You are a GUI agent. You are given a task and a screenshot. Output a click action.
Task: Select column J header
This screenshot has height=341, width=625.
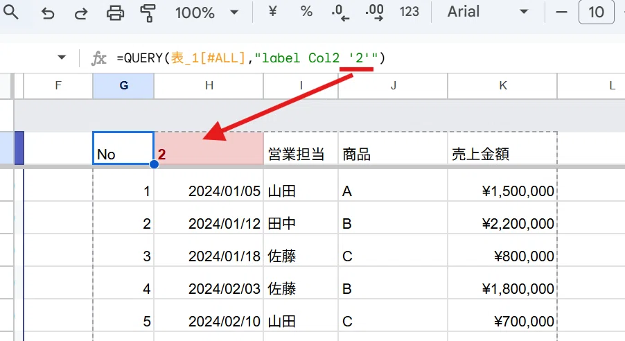coord(393,86)
